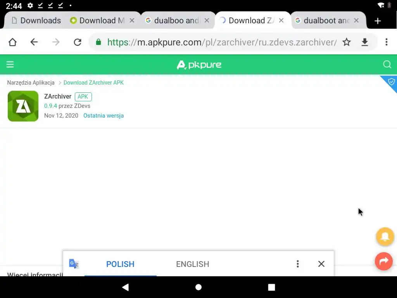Switch to the Download M tab
Image resolution: width=397 pixels, height=298 pixels.
tap(101, 20)
